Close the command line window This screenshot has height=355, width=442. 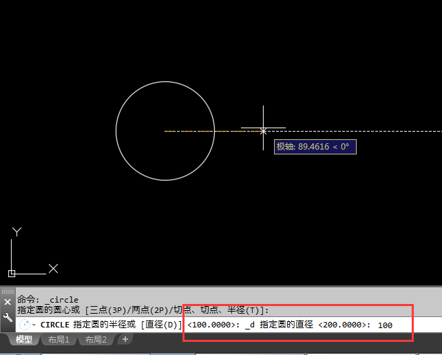click(x=8, y=302)
